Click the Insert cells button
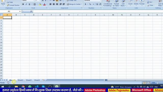The width and height of the screenshot is (163, 92). pyautogui.click(x=130, y=3)
